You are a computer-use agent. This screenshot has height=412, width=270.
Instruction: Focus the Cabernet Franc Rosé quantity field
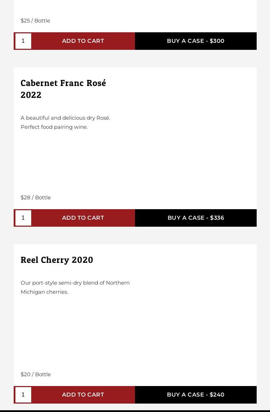(x=23, y=218)
